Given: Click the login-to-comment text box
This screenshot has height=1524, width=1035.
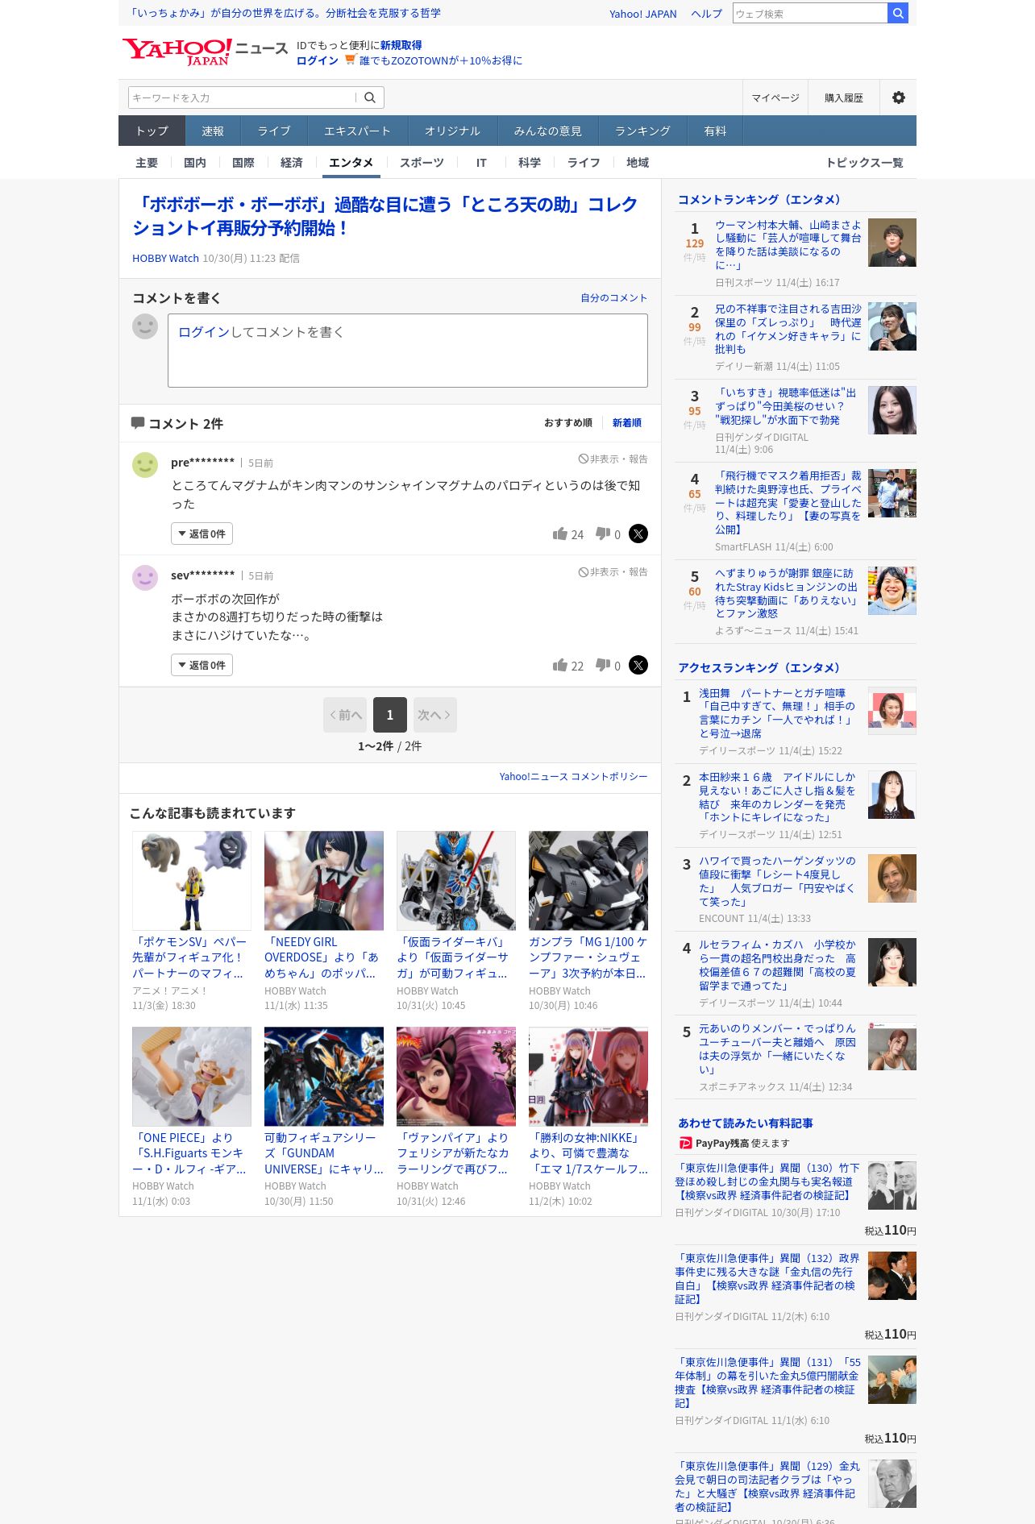Looking at the screenshot, I should [408, 351].
